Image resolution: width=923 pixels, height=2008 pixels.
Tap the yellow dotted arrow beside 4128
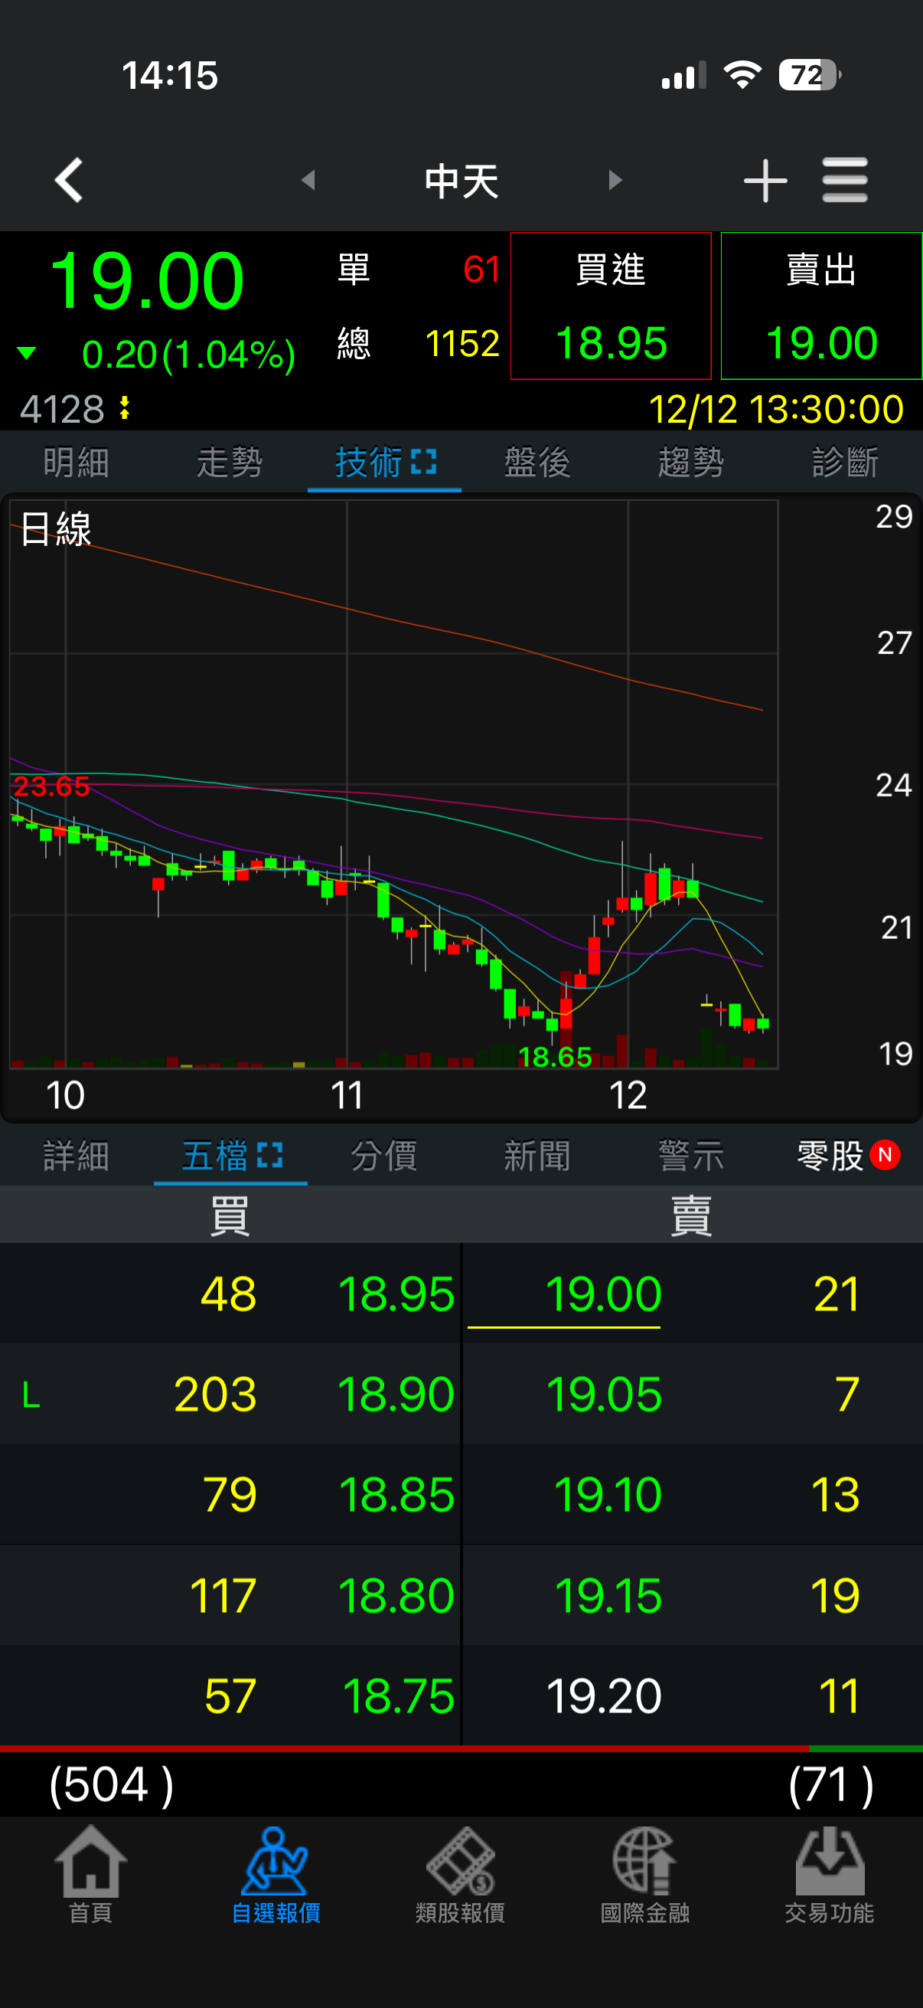pyautogui.click(x=125, y=407)
